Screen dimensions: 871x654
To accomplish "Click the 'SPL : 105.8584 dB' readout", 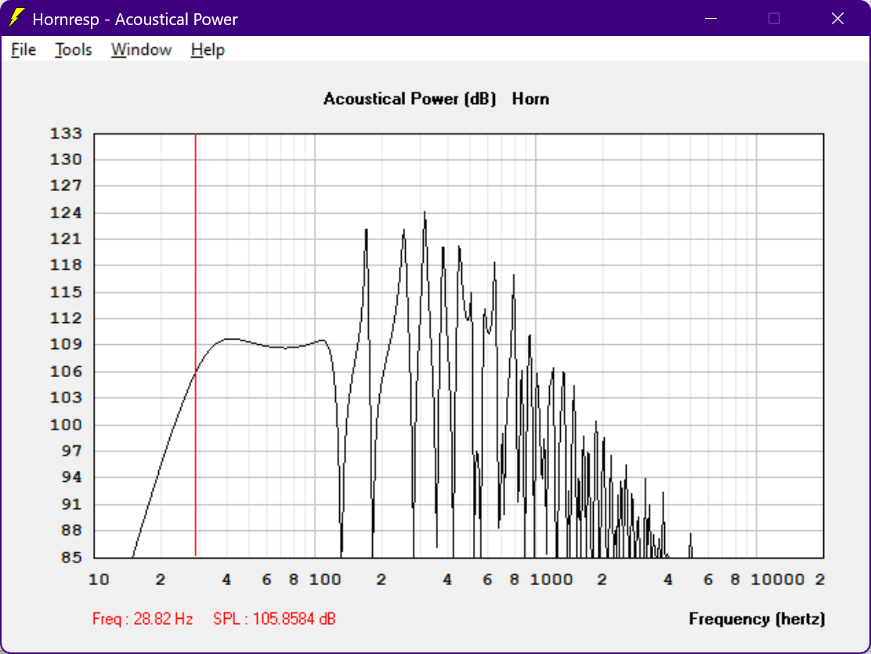I will [274, 619].
